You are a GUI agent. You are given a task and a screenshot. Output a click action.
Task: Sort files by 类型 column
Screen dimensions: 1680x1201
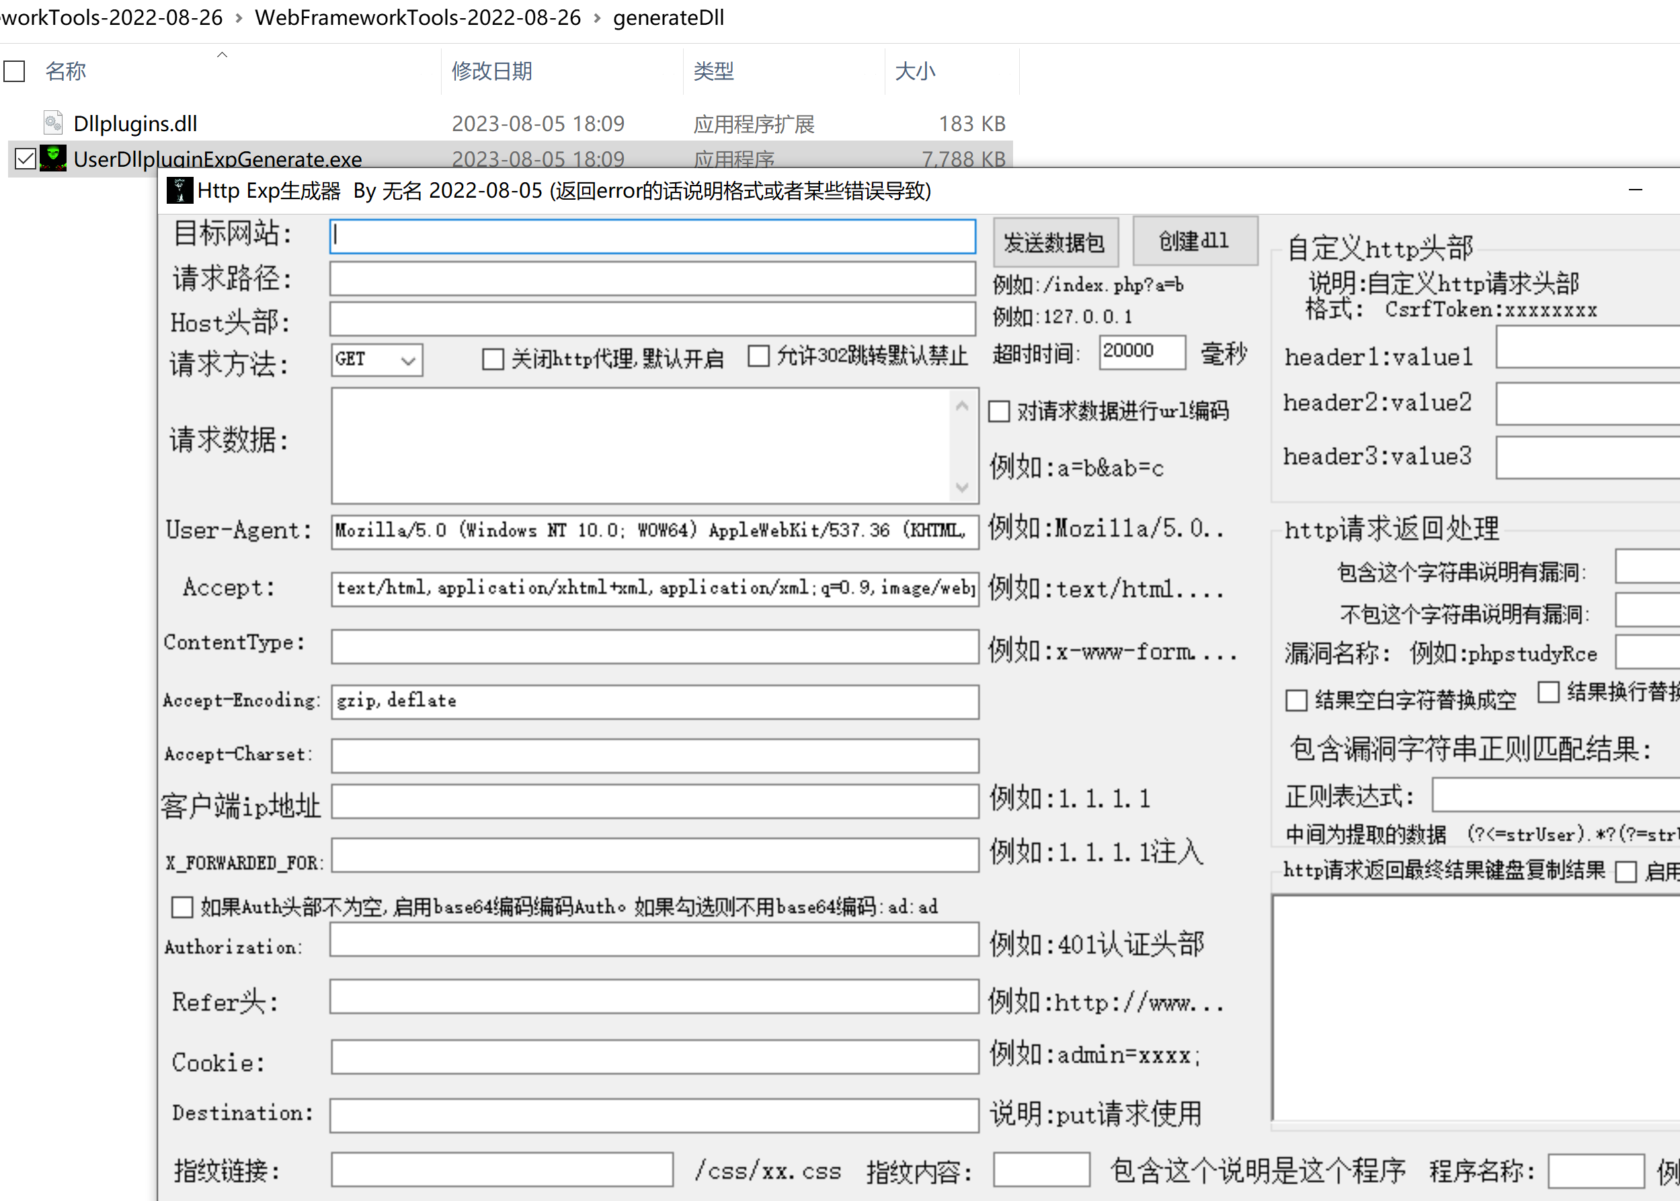point(714,71)
